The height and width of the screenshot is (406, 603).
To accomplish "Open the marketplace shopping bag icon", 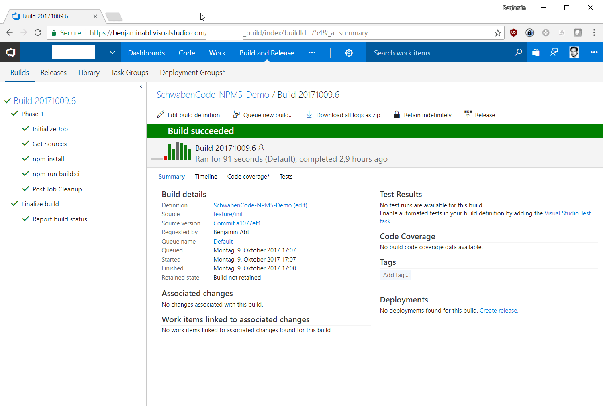I will click(536, 53).
